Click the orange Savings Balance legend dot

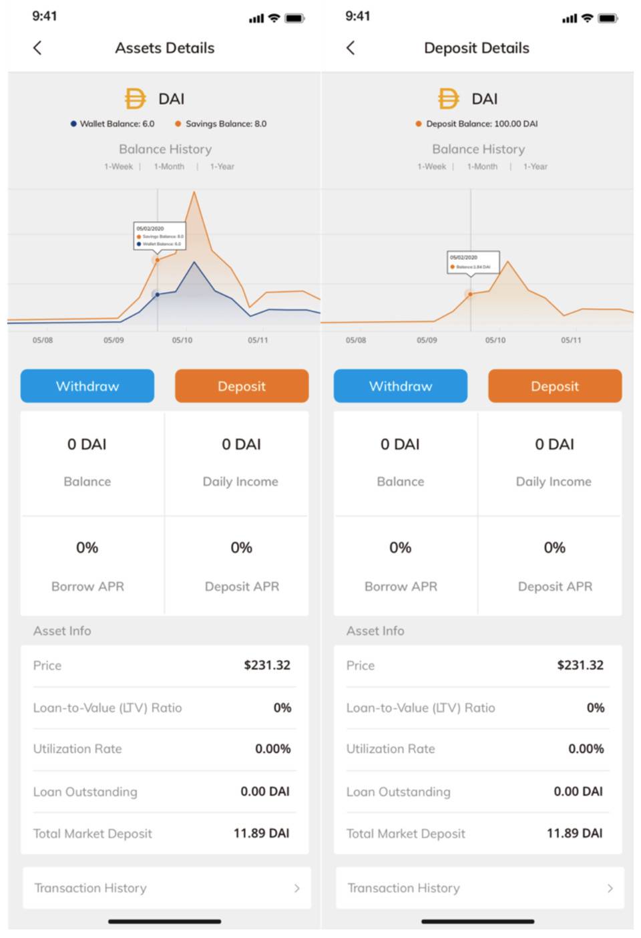coord(177,124)
